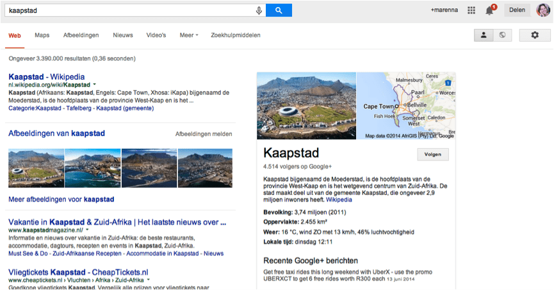Switch to the Maps tab
This screenshot has height=290, width=554.
42,35
